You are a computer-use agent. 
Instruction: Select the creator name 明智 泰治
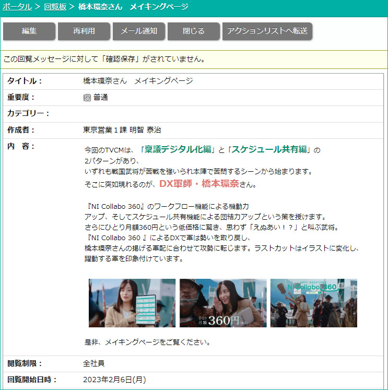point(145,130)
